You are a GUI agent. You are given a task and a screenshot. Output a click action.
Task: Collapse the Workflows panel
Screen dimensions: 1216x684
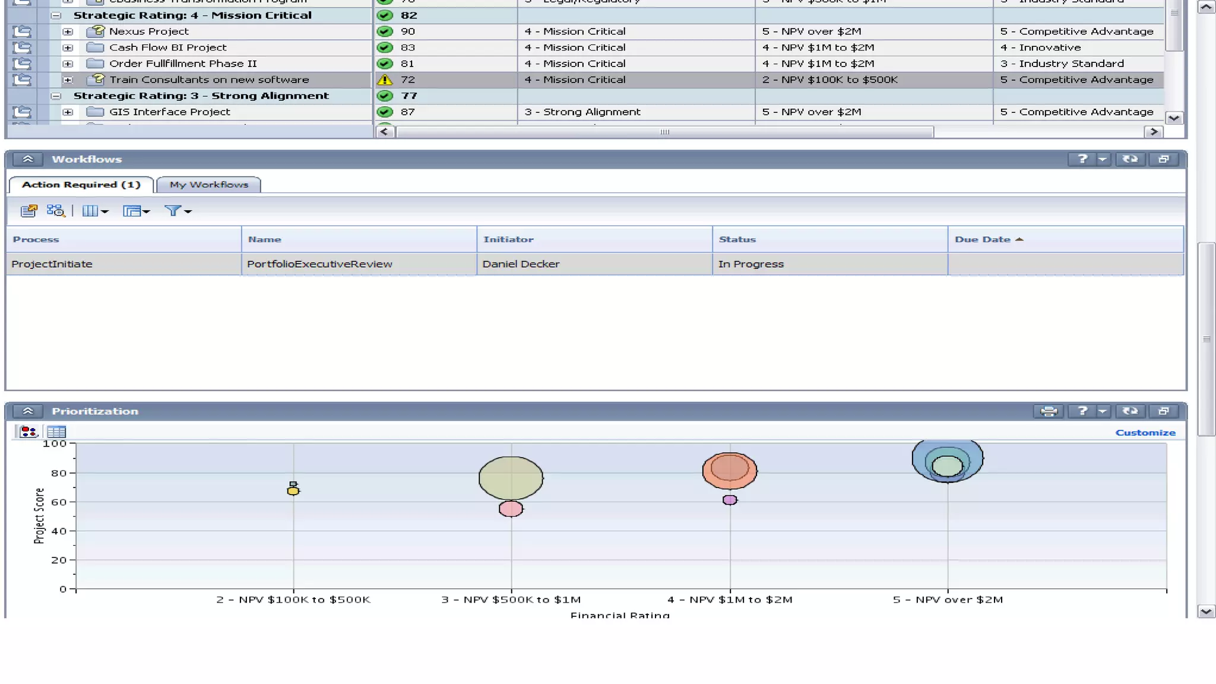pyautogui.click(x=28, y=159)
